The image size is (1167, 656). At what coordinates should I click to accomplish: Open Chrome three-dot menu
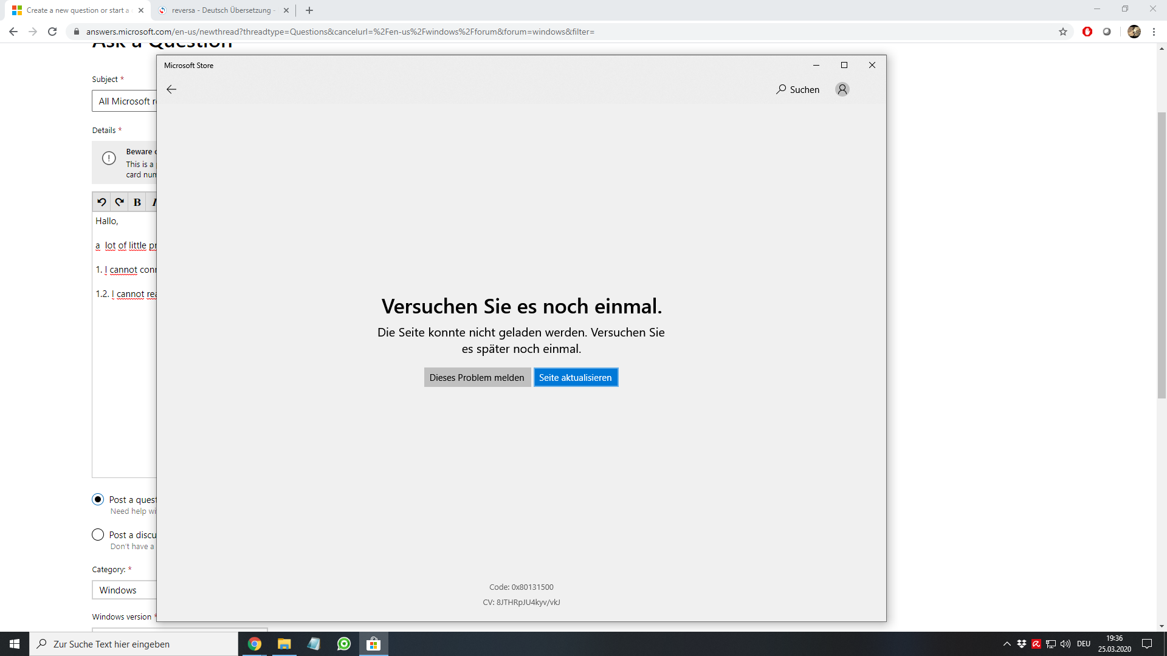1154,32
